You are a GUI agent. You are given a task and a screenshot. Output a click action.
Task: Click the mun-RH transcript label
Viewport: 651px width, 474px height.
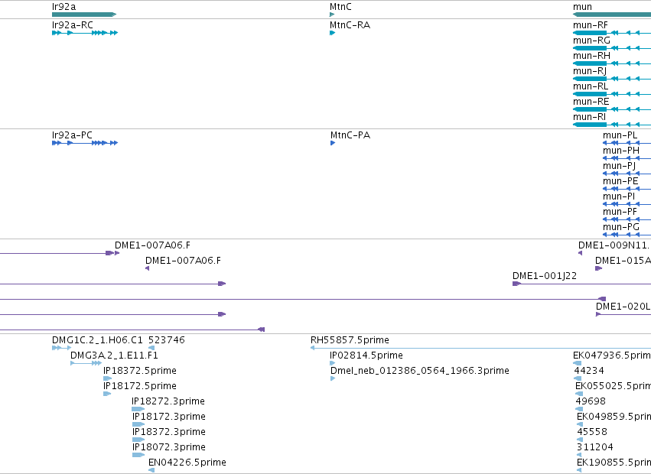point(591,56)
